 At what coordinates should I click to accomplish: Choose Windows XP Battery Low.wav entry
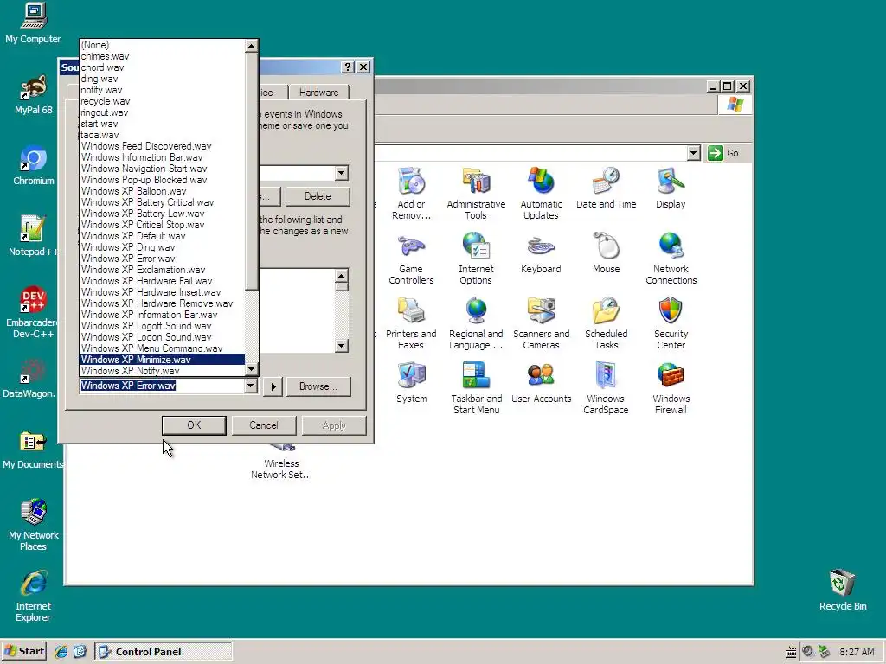(x=162, y=214)
